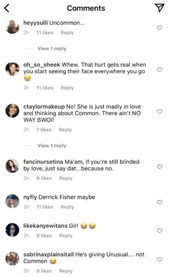The image size is (172, 277).
Task: Like ctaylormakeup's comment with the heart
Action: pyautogui.click(x=160, y=111)
